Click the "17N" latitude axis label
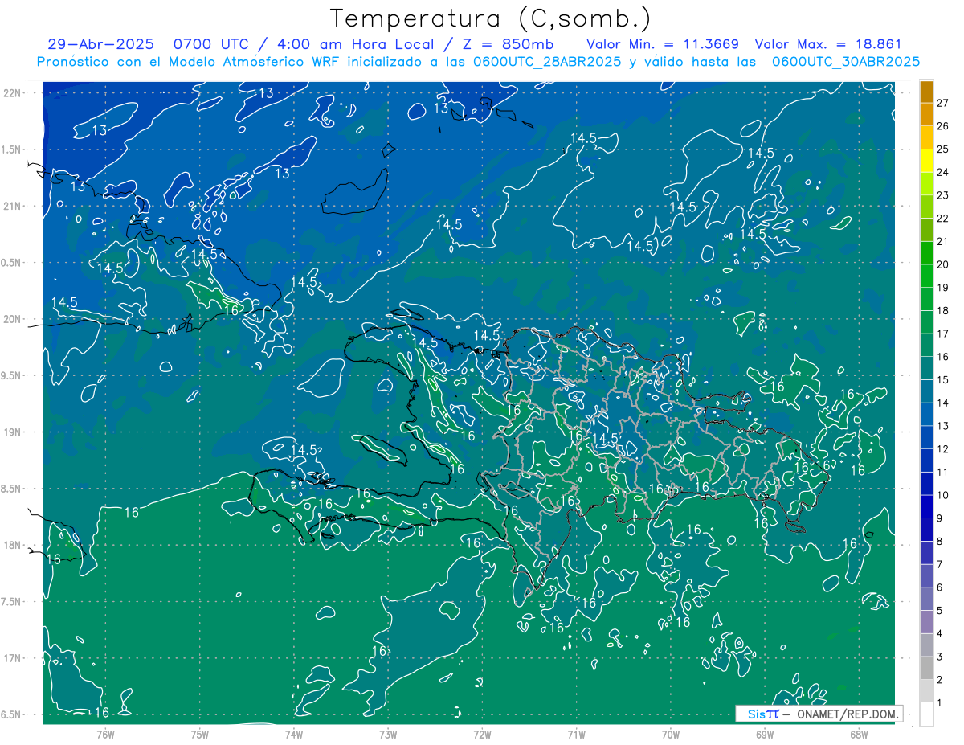The image size is (964, 745). click(x=12, y=658)
